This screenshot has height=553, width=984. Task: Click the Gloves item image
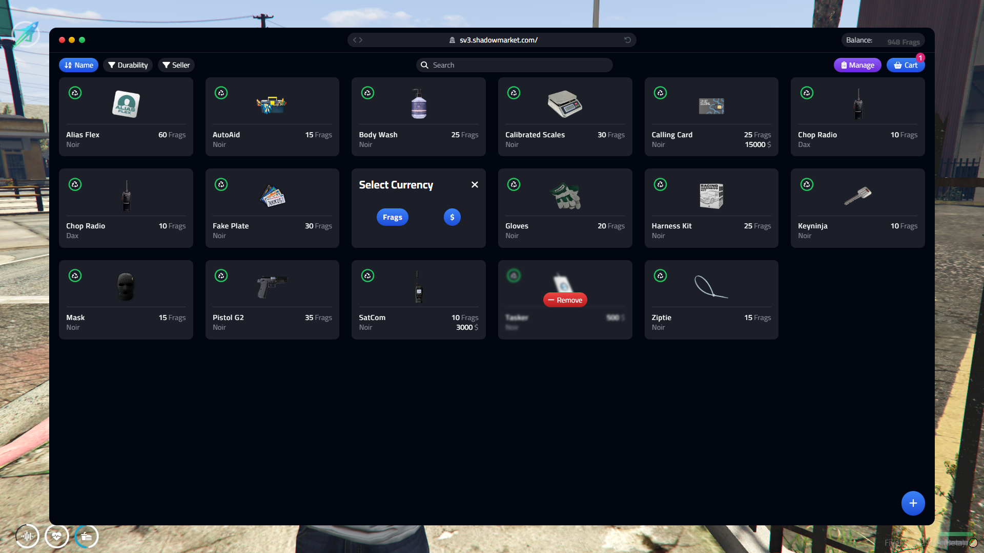[x=565, y=196]
